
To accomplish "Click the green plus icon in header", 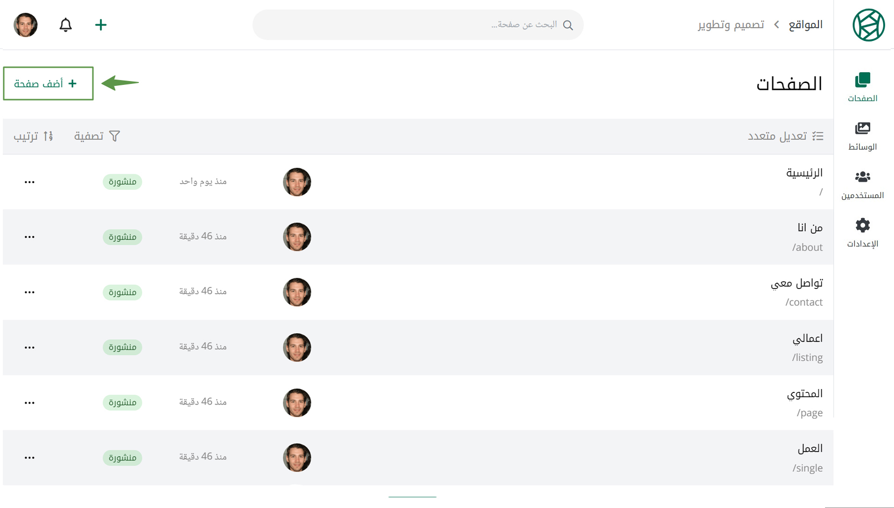I will [101, 25].
